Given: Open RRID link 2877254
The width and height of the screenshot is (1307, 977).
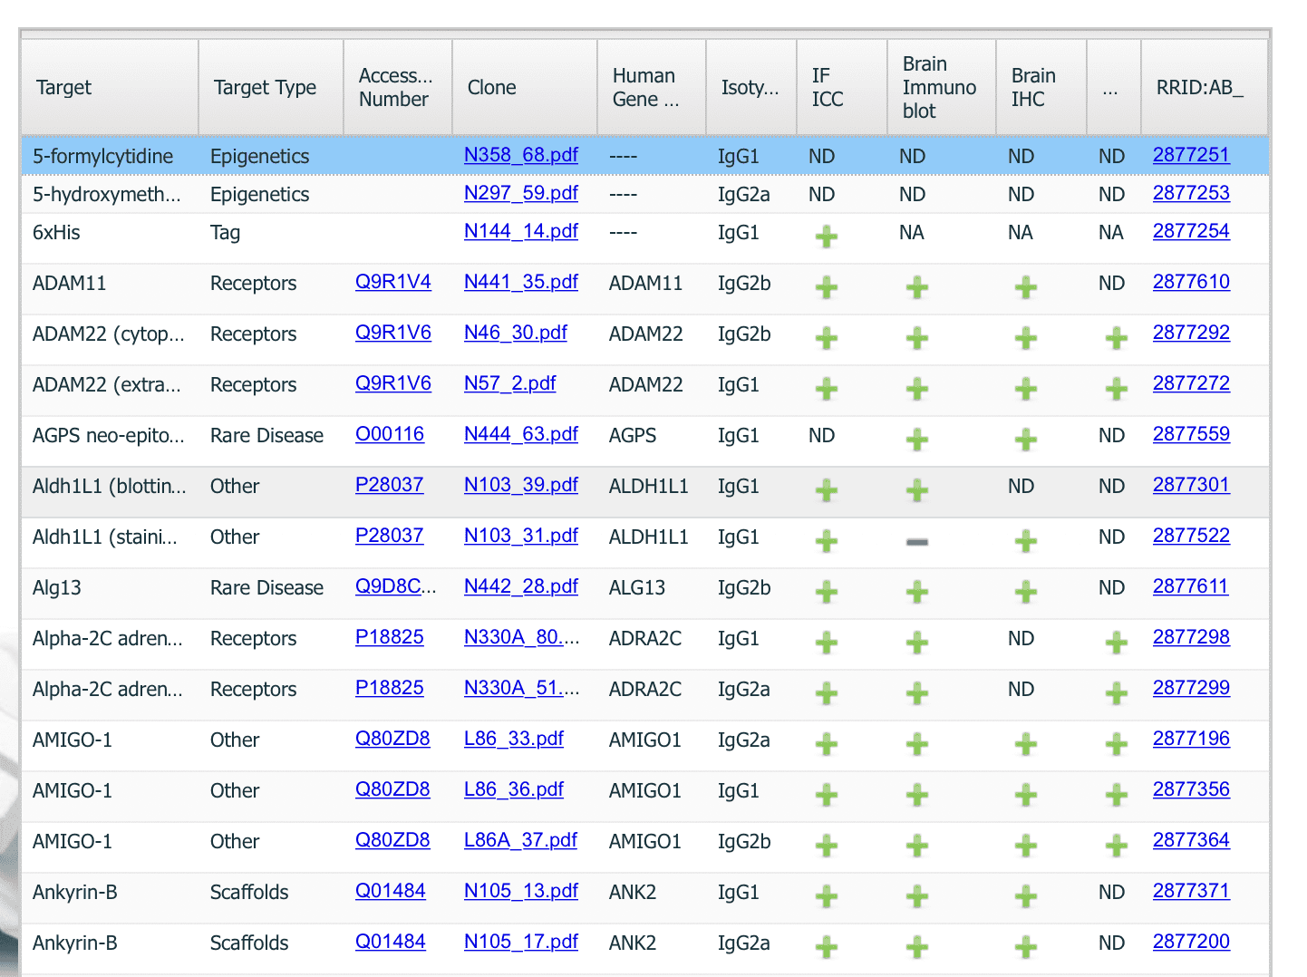Looking at the screenshot, I should [x=1190, y=231].
